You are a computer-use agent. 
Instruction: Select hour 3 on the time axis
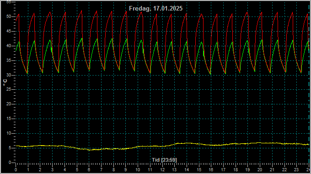click(52, 170)
